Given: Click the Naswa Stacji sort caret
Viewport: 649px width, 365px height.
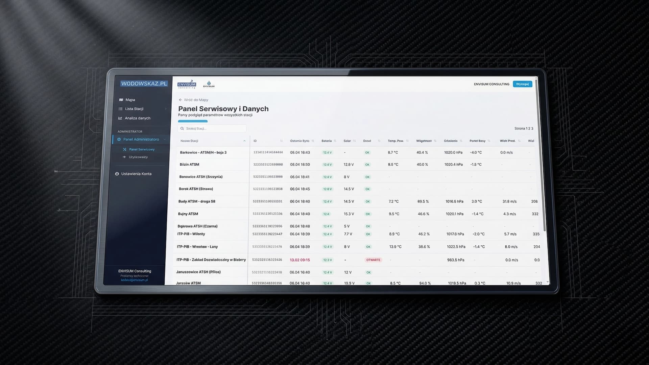Looking at the screenshot, I should [244, 141].
